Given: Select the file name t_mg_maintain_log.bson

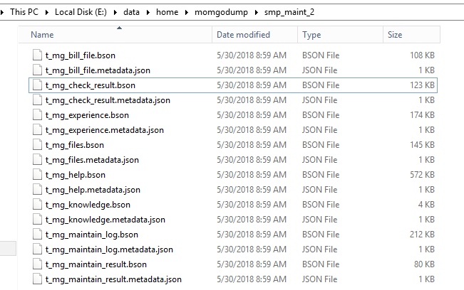Looking at the screenshot, I should coord(92,235).
